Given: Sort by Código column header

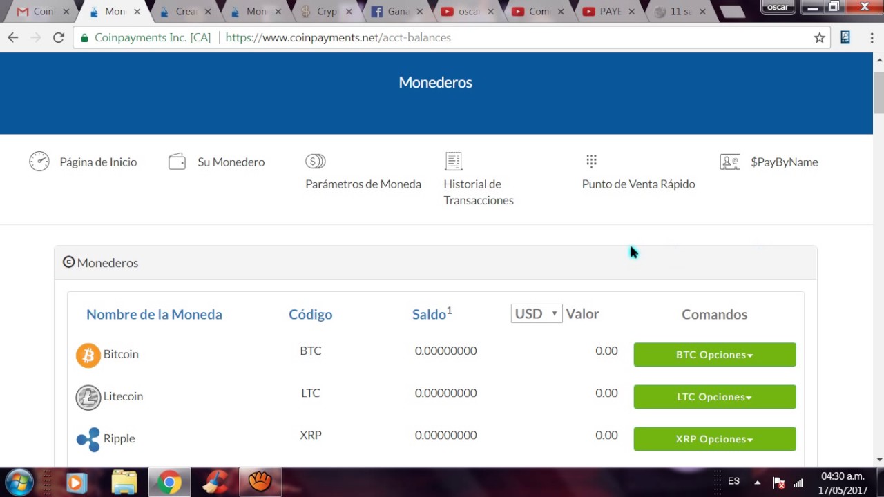Looking at the screenshot, I should (x=311, y=314).
